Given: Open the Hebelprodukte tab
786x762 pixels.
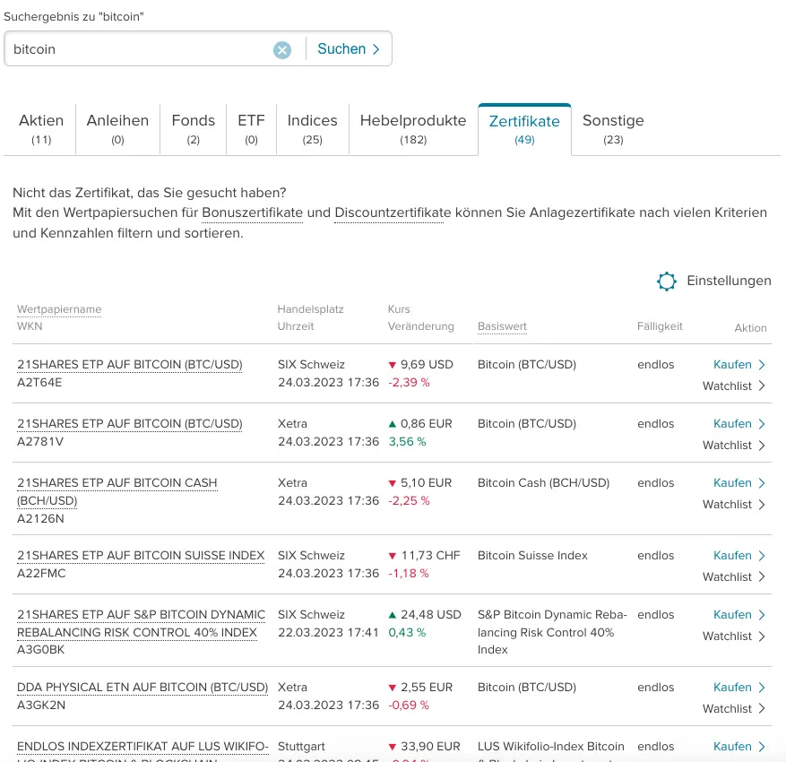Looking at the screenshot, I should 413,129.
